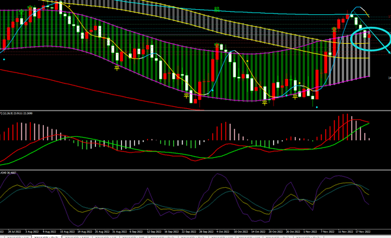
Task: Click yellow 平 marker near 22 Sep low
Action: [x=186, y=96]
